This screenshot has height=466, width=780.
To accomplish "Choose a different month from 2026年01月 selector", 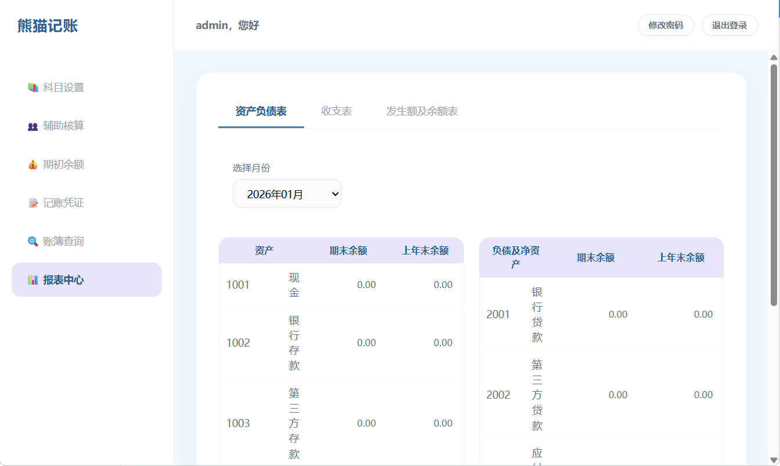I will click(287, 194).
